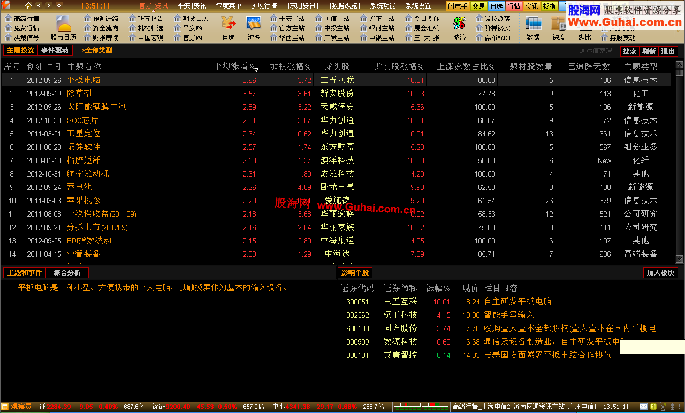Click 加权涨幅% column header
Viewport: 685px width, 413px height.
[290, 66]
